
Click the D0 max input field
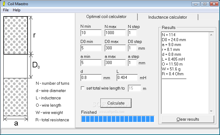point(115,48)
